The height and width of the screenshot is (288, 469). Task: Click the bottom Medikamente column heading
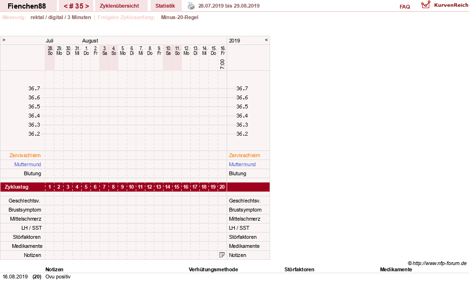pyautogui.click(x=396, y=269)
